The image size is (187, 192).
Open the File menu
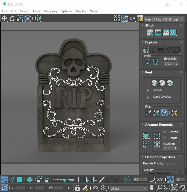click(x=5, y=11)
